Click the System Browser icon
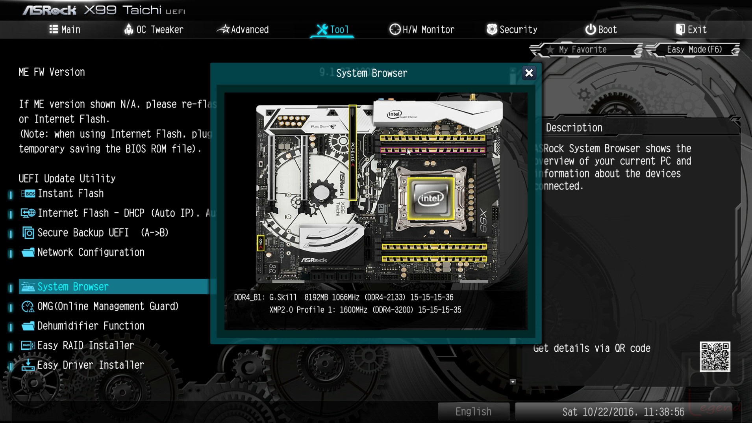This screenshot has width=752, height=423. tap(28, 287)
